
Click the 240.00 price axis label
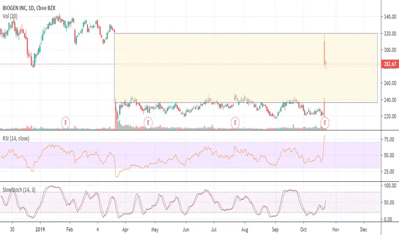[x=390, y=100]
